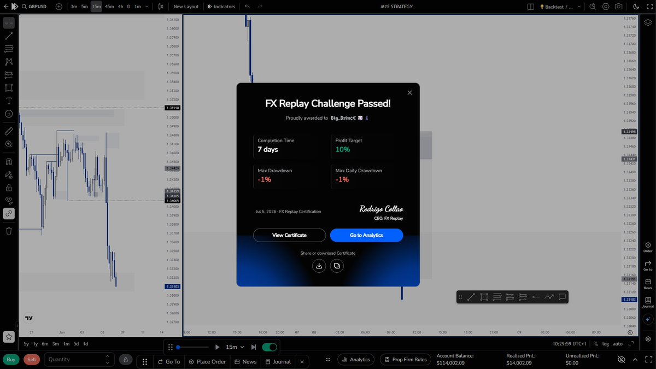This screenshot has height=369, width=656.
Task: Delete drawings with the trash icon
Action: pos(9,231)
